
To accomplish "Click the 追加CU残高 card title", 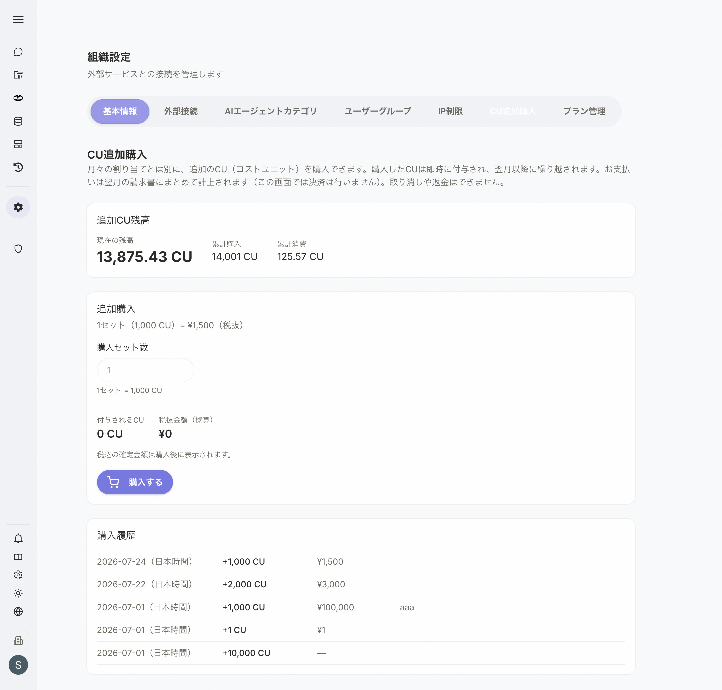I will [124, 220].
